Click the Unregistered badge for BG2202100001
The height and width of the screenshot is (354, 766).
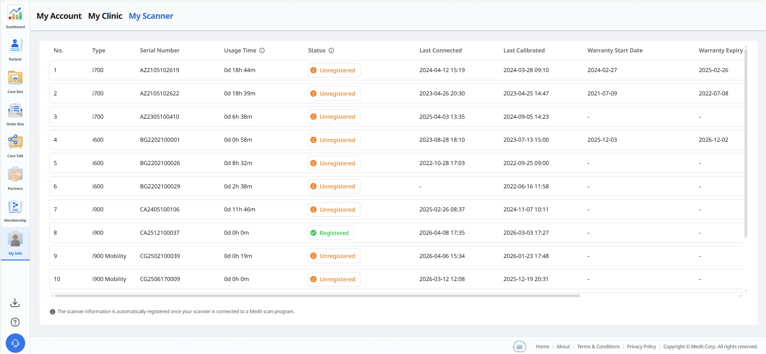[334, 140]
